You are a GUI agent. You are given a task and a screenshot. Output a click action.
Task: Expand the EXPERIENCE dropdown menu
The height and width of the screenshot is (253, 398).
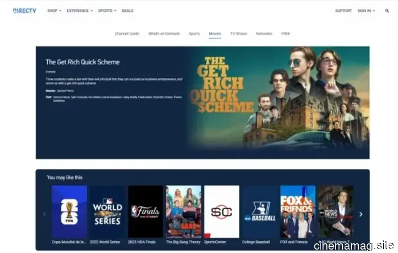80,11
